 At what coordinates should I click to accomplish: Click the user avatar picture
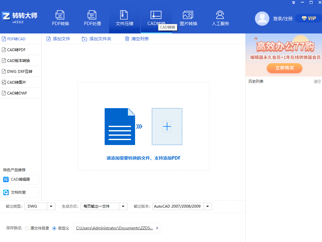tap(262, 19)
